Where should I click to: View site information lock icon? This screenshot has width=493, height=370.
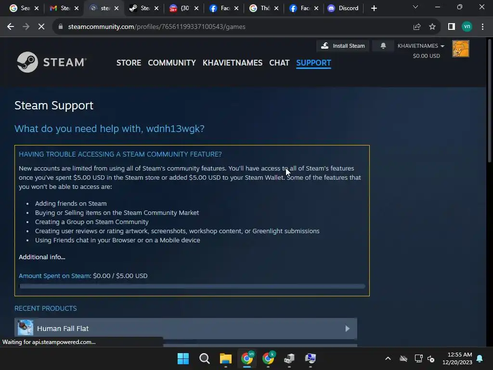[x=61, y=27]
